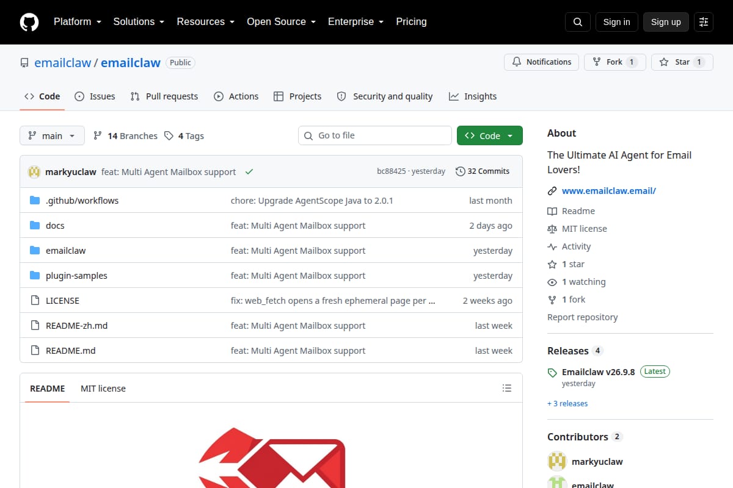This screenshot has height=488, width=733.
Task: Go to the Actions tab
Action: coord(236,96)
